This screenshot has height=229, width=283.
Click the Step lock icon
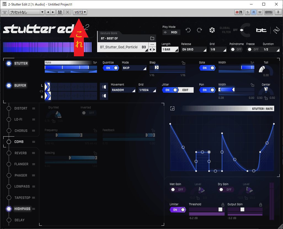tap(183, 63)
